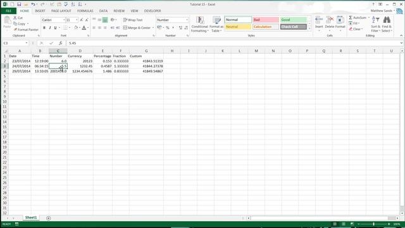Open the Number format dropdown

pos(187,20)
